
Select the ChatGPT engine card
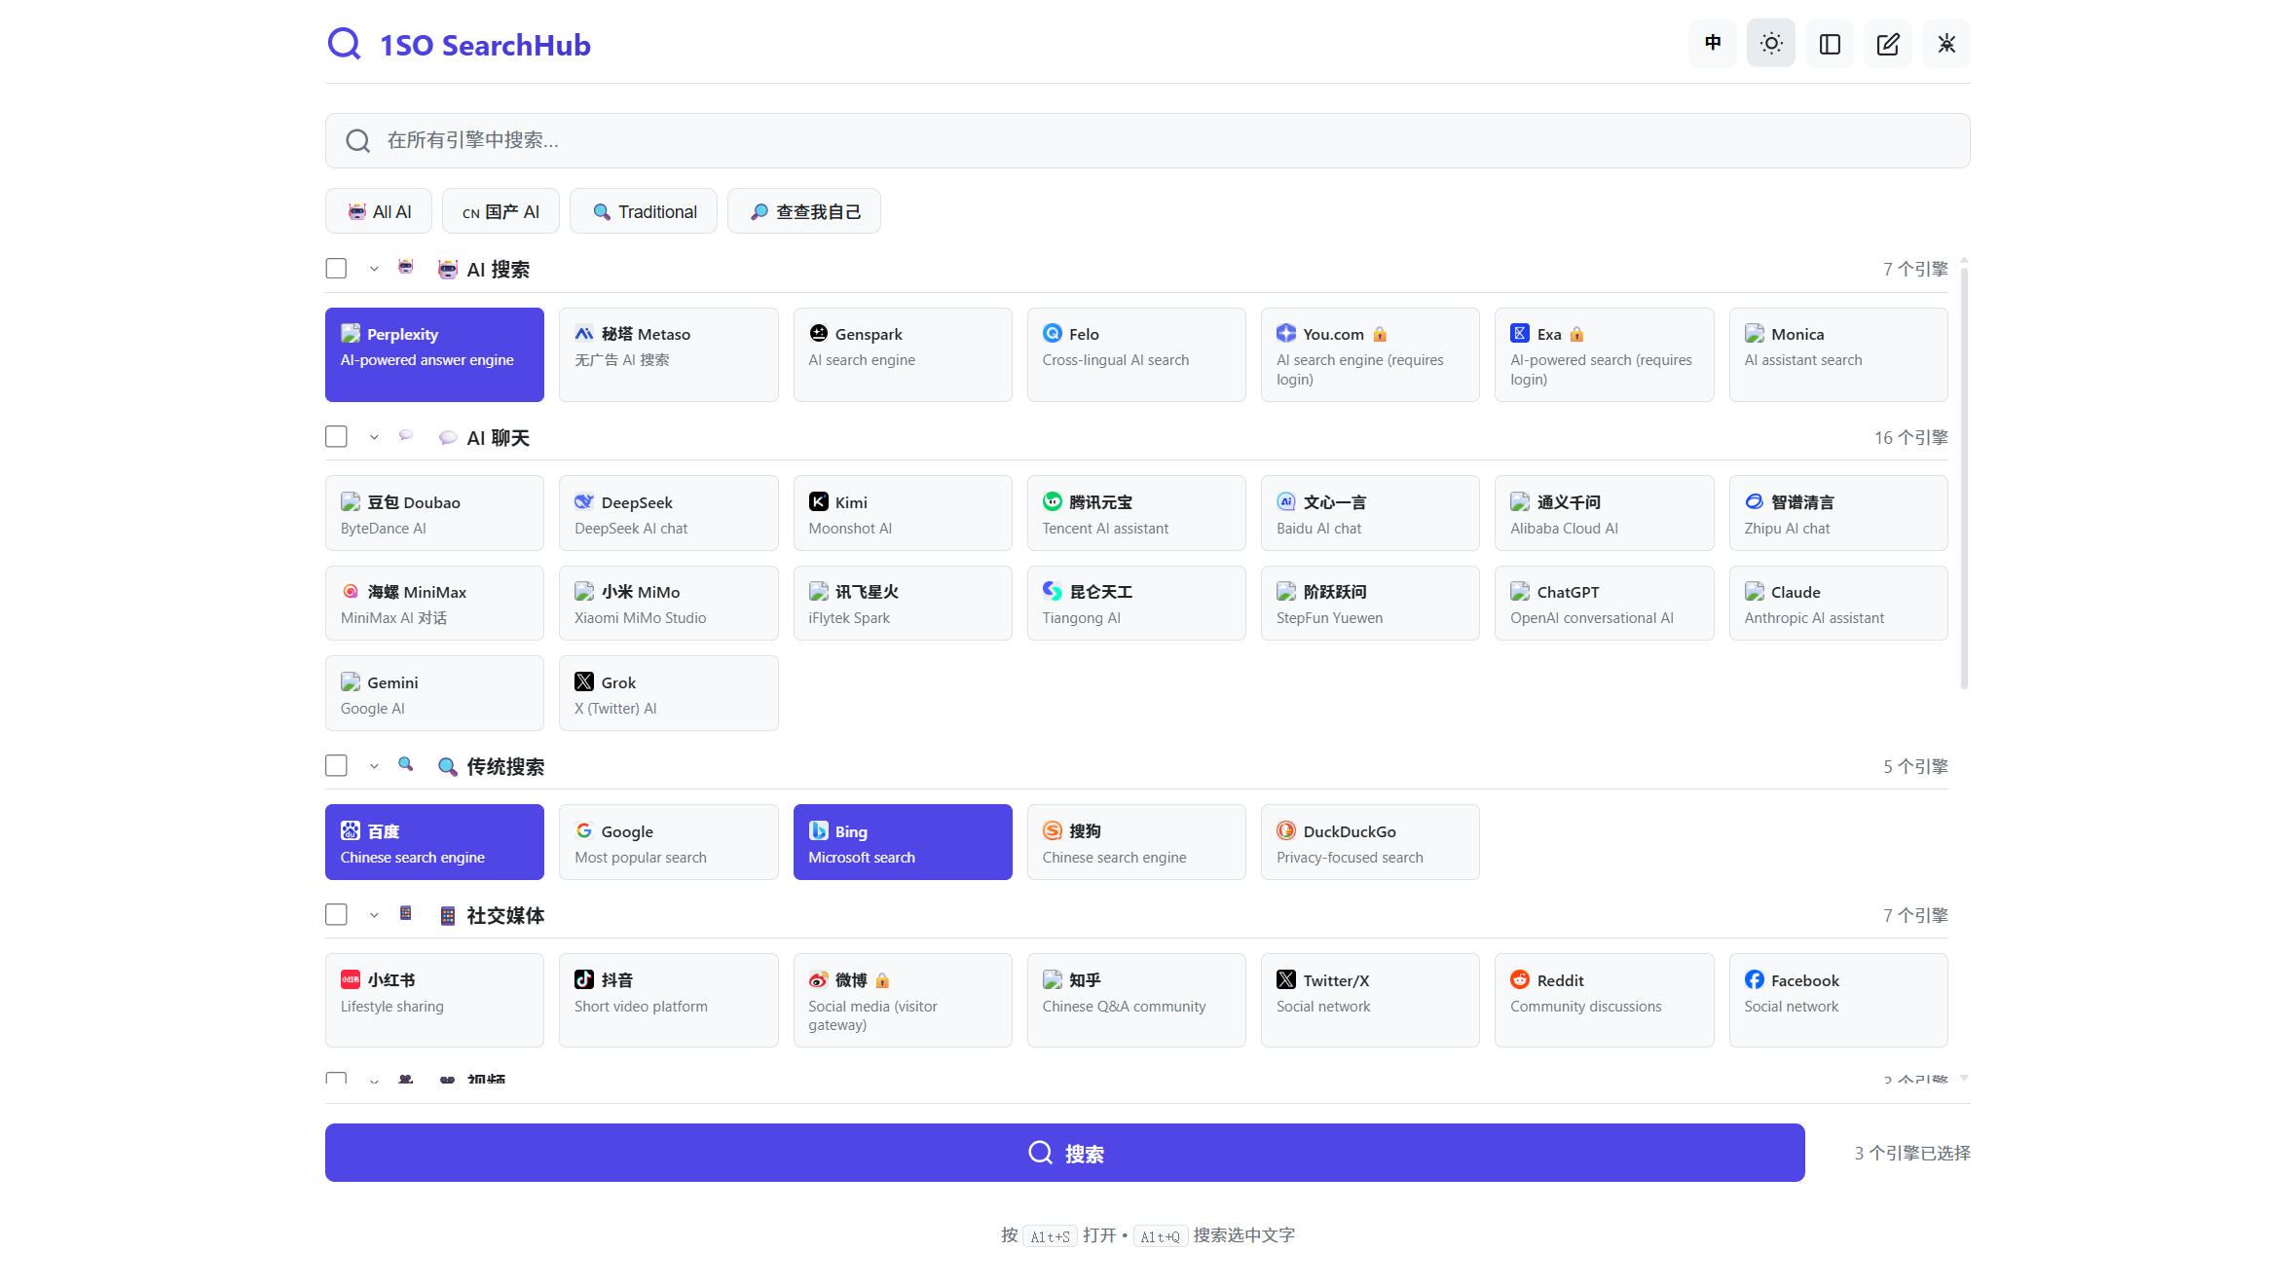pyautogui.click(x=1604, y=604)
